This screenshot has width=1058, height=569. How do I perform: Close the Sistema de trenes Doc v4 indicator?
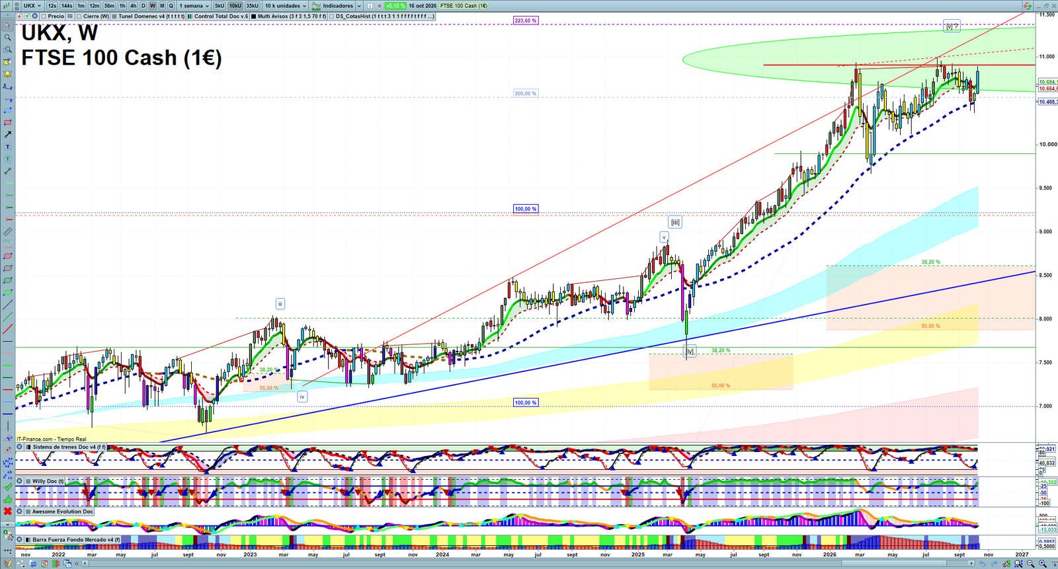pyautogui.click(x=20, y=447)
